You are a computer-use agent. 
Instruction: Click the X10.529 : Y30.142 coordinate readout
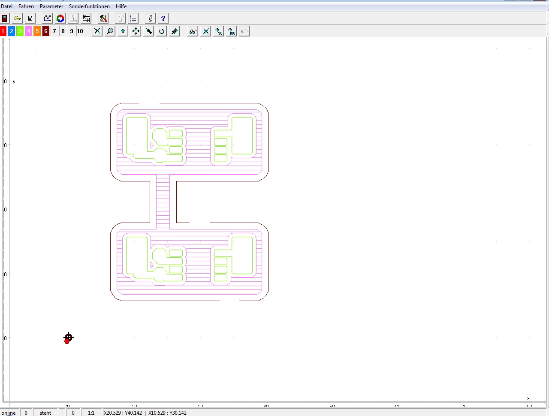click(x=167, y=413)
